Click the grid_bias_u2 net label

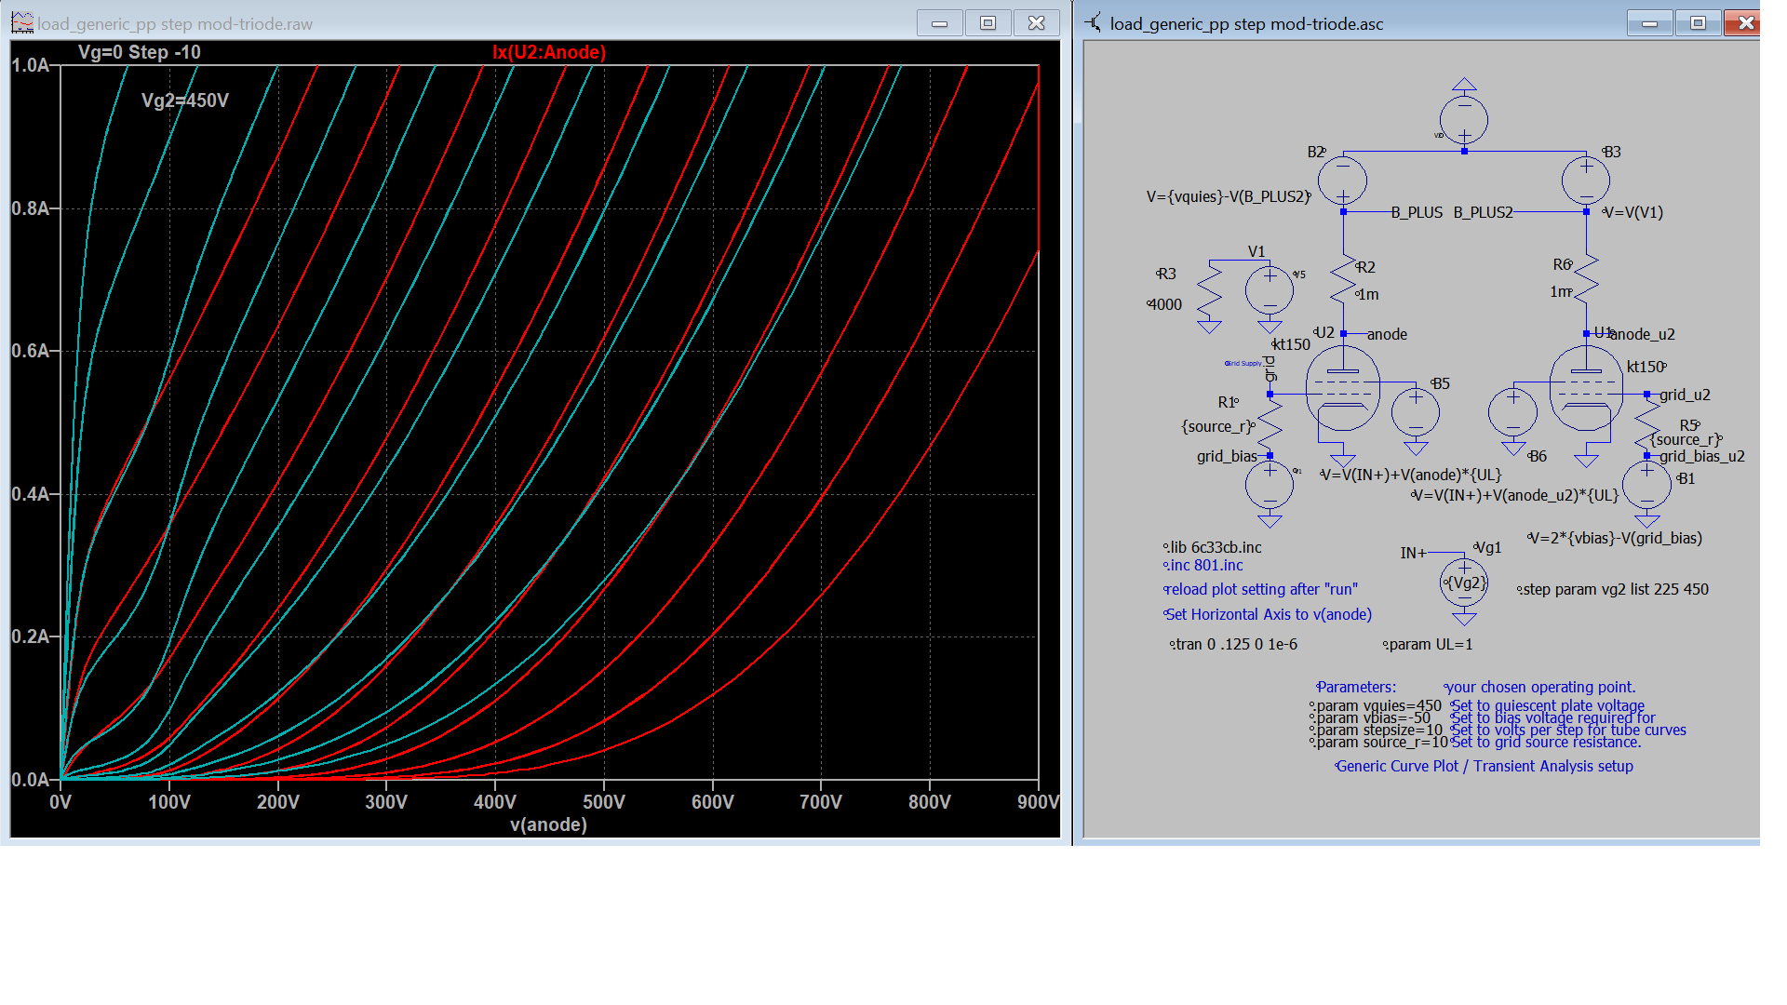pos(1701,456)
